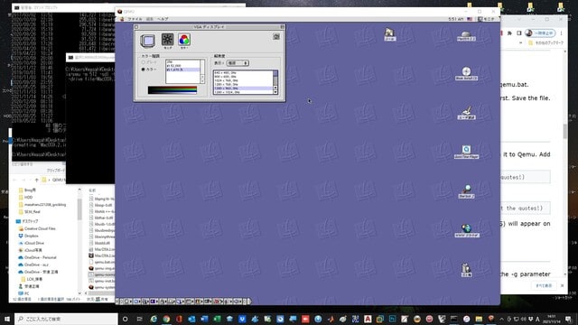Open Internet Explorer from taskbar
Image resolution: width=578 pixels, height=325 pixels.
[x=154, y=319]
